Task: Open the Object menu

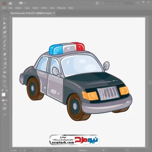Action: coord(19,8)
